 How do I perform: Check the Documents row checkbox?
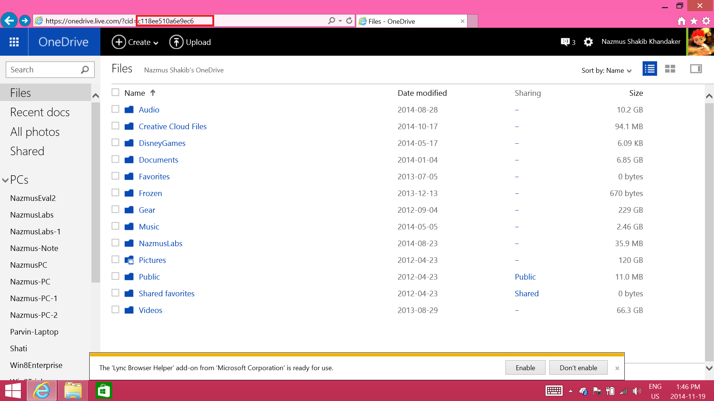tap(115, 159)
